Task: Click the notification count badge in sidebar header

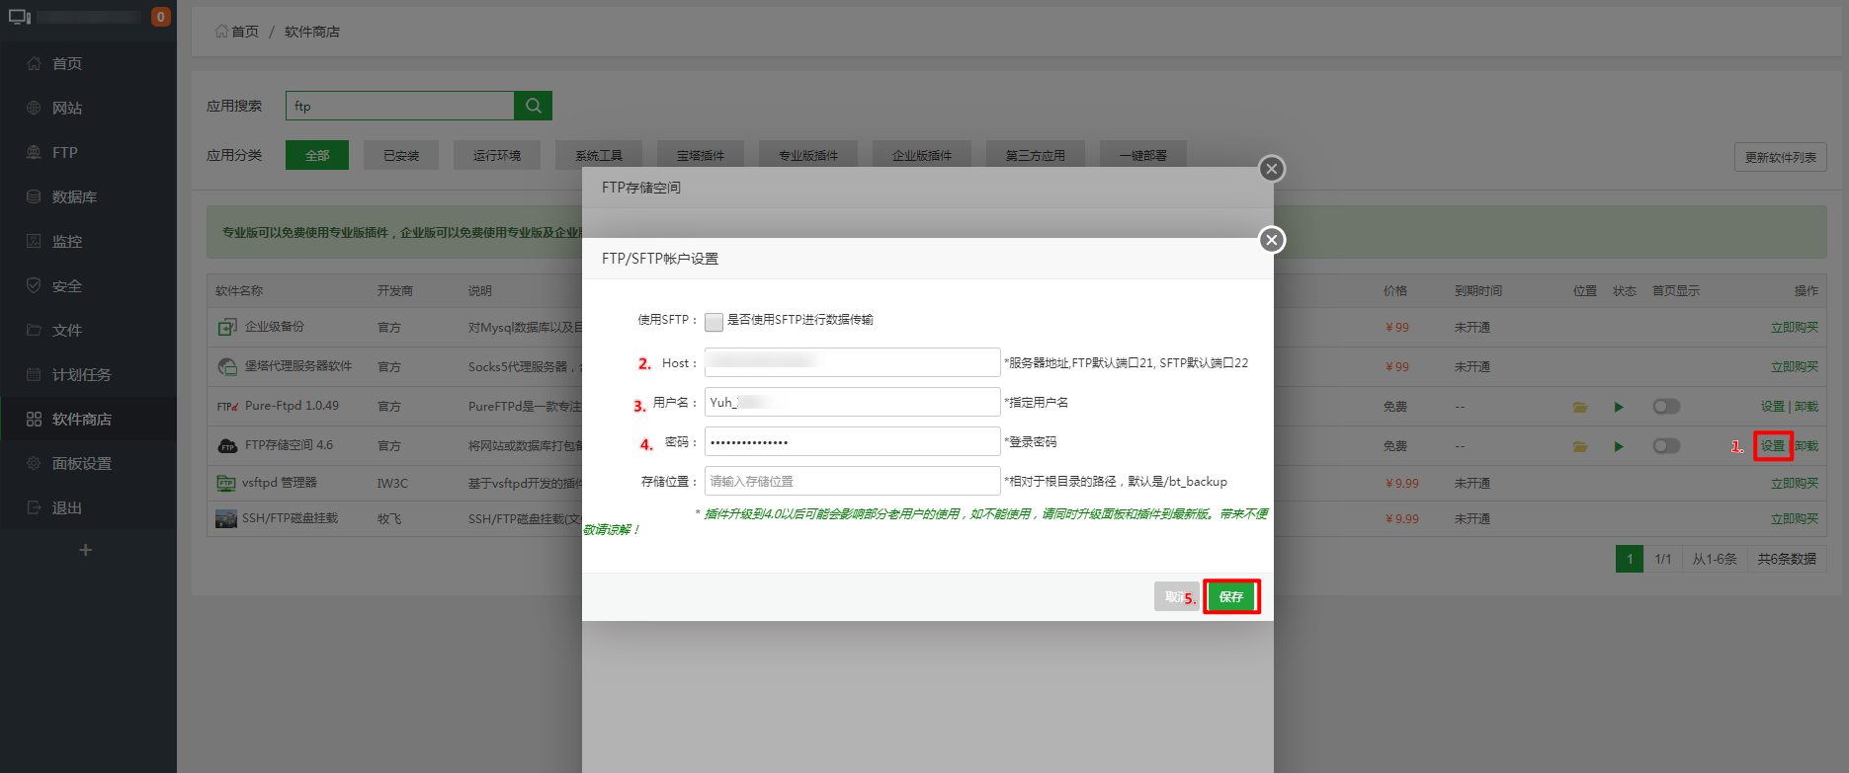Action: point(160,17)
